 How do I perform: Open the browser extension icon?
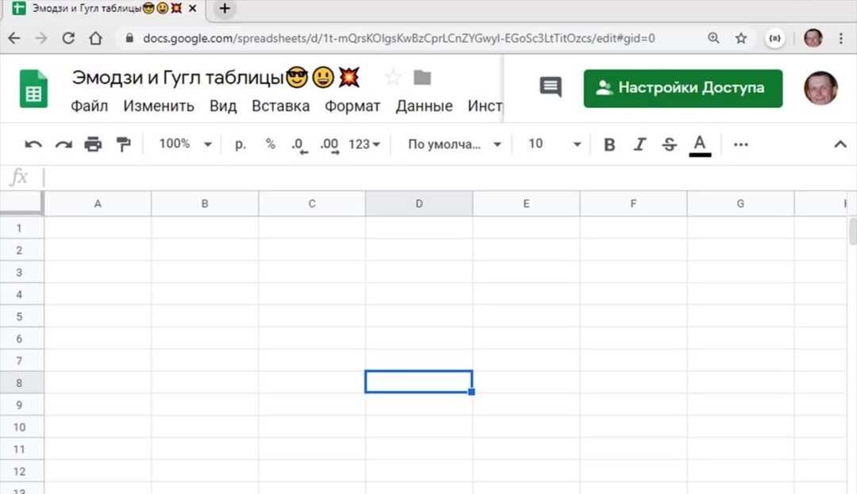coord(774,38)
